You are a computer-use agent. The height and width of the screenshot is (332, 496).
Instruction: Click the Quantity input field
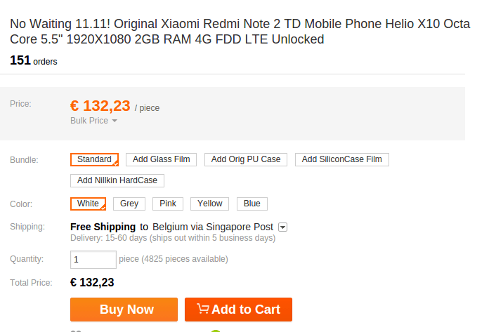[93, 260]
